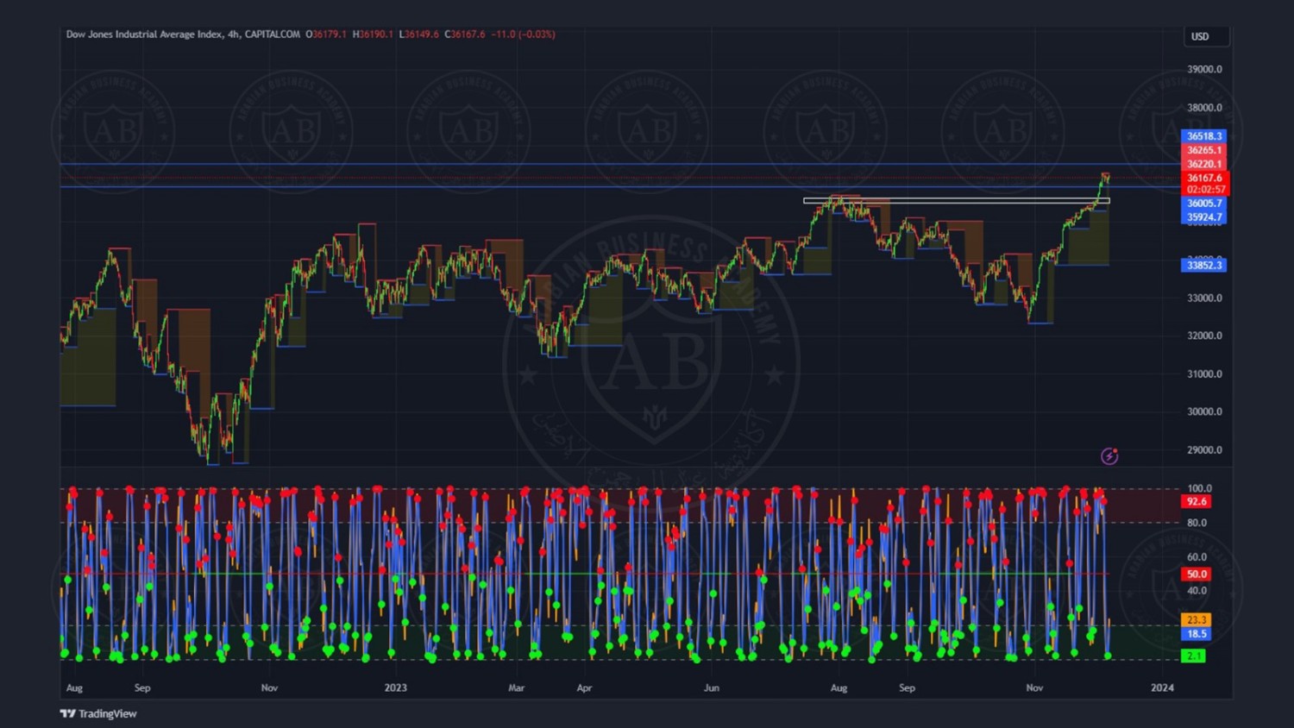Click the 36518.3 blue price label

[x=1203, y=136]
